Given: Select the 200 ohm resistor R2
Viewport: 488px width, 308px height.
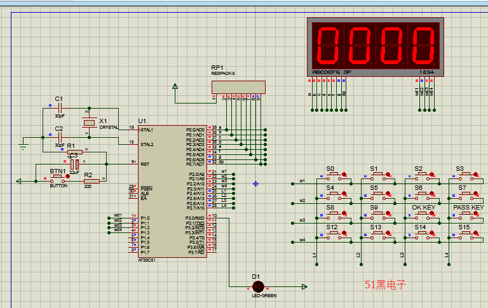Looking at the screenshot, I should point(91,181).
